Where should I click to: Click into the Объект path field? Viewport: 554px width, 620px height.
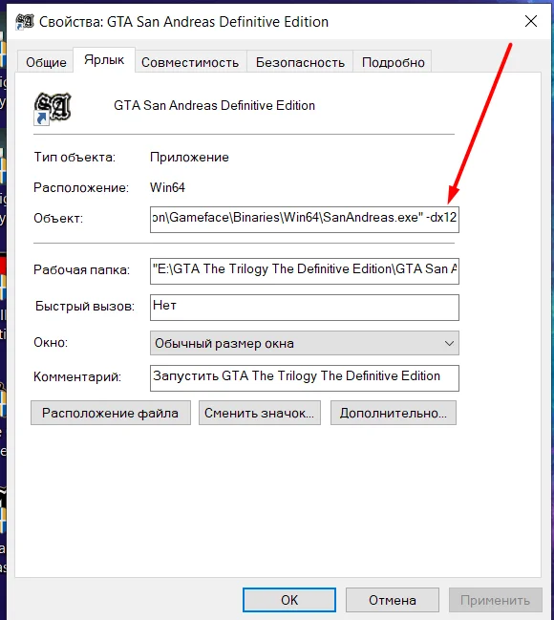[x=305, y=219]
